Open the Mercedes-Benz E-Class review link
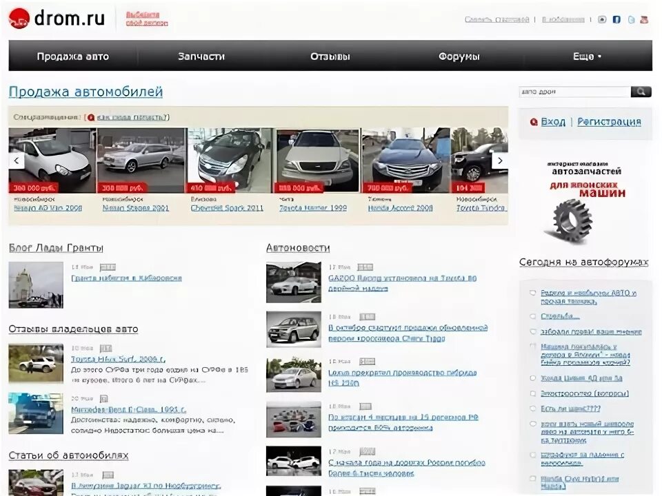The width and height of the screenshot is (662, 496). click(x=128, y=409)
